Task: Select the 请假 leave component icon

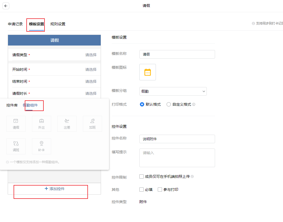Action: [x=16, y=124]
